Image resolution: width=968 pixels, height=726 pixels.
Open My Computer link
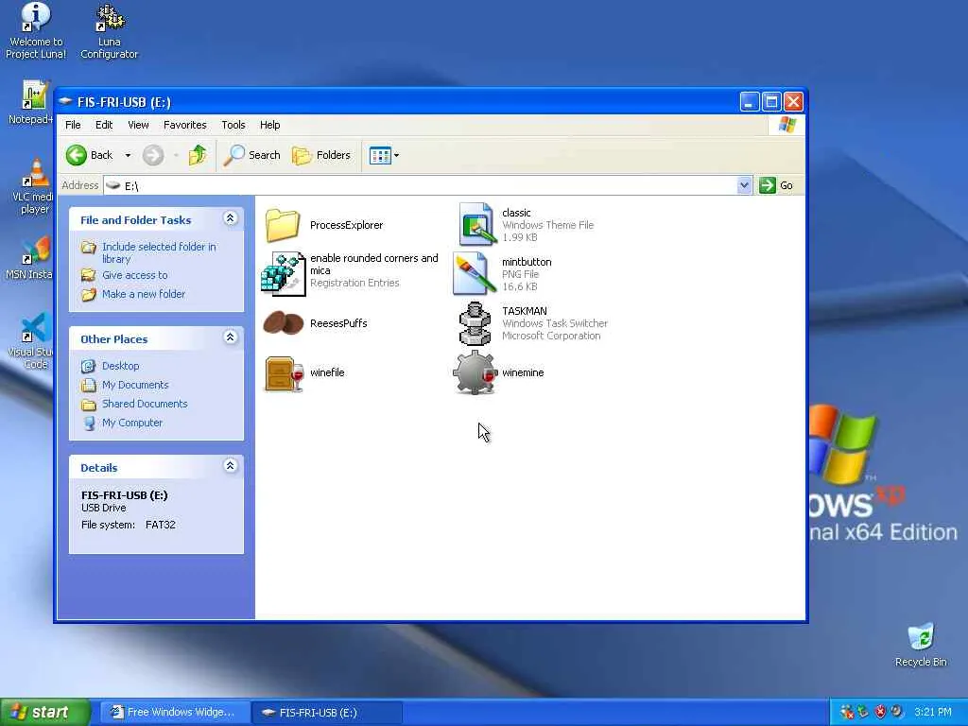132,423
